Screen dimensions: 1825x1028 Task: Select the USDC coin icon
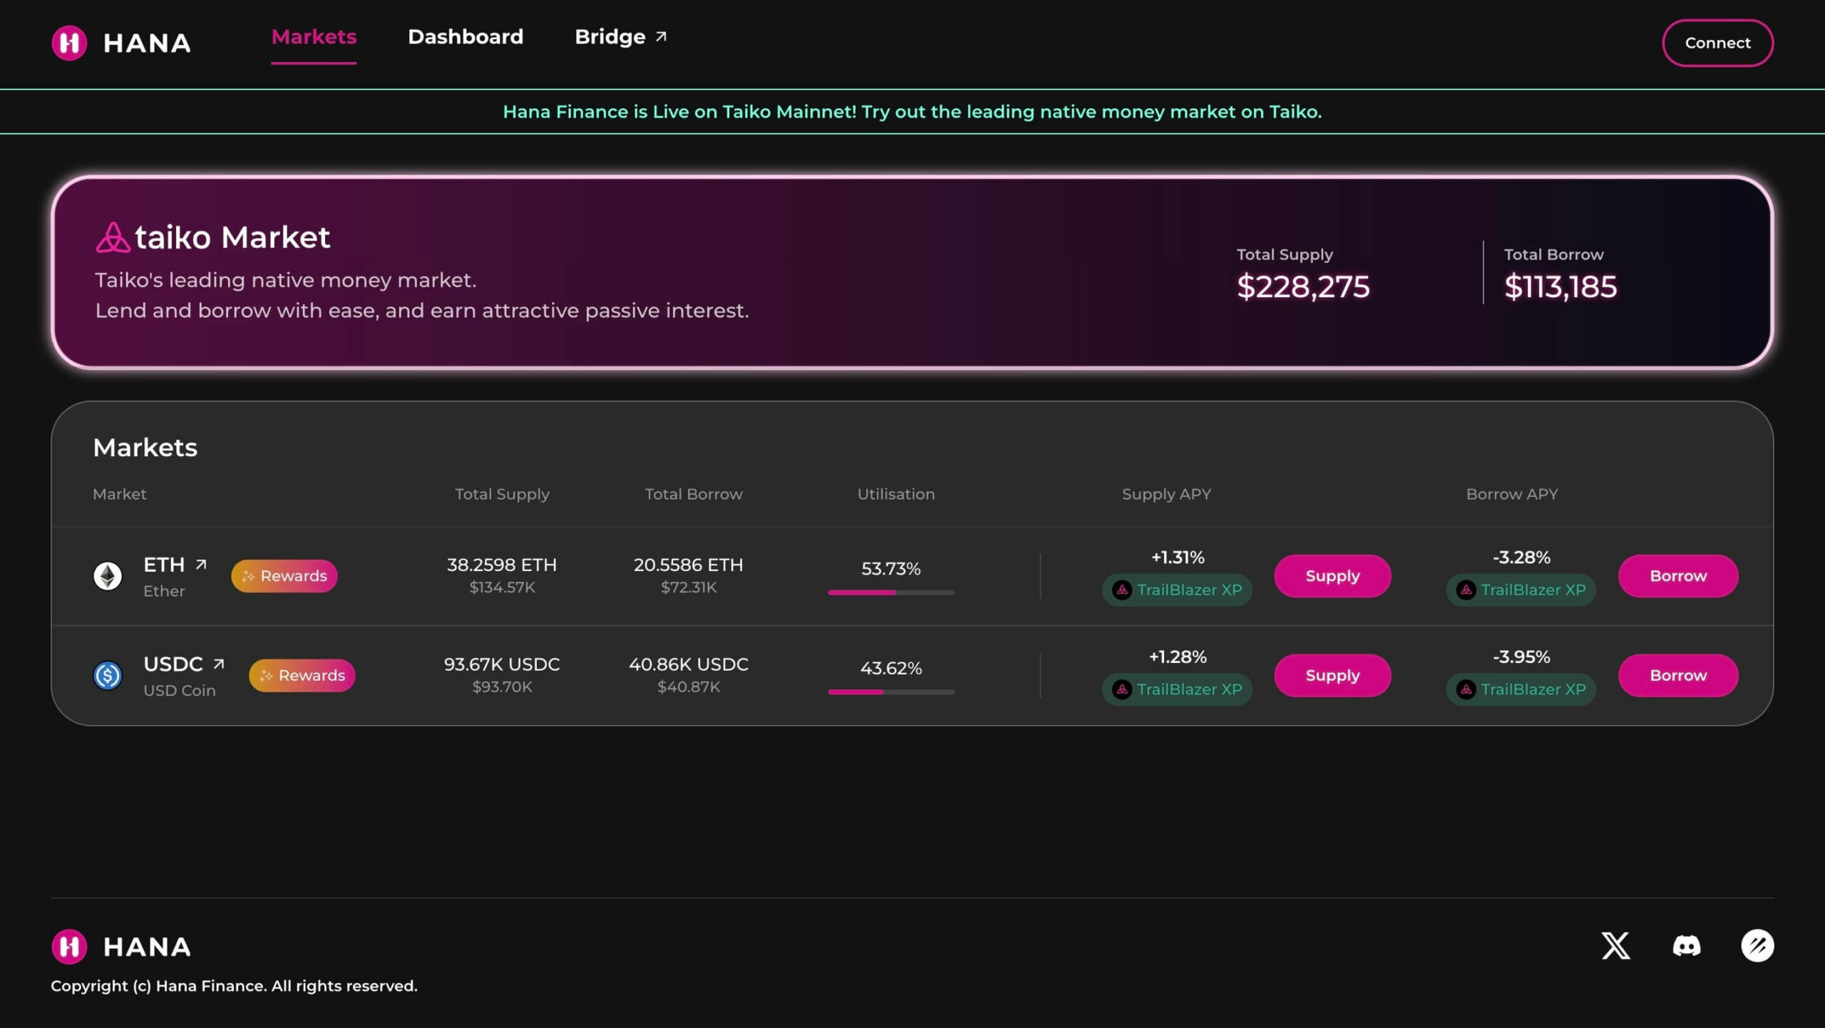click(107, 676)
